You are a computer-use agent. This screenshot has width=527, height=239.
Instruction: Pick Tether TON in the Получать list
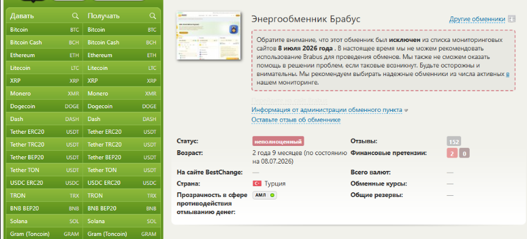(122, 170)
